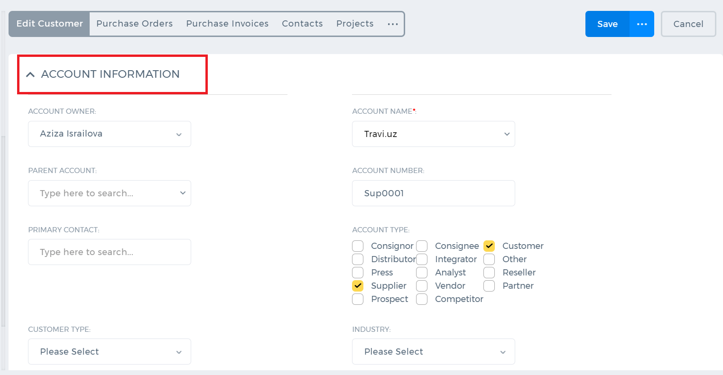Image resolution: width=723 pixels, height=375 pixels.
Task: Open the Account Owner Aziza Israilova dropdown
Action: (110, 134)
